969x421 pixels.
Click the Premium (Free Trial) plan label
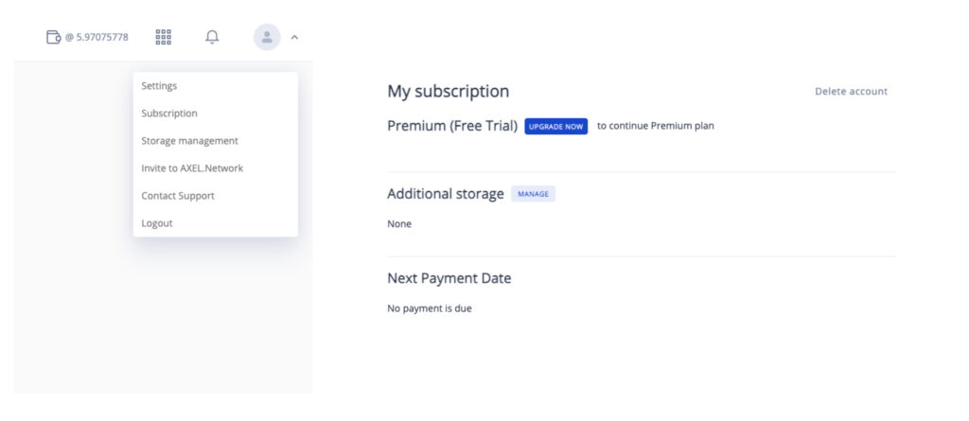point(452,126)
